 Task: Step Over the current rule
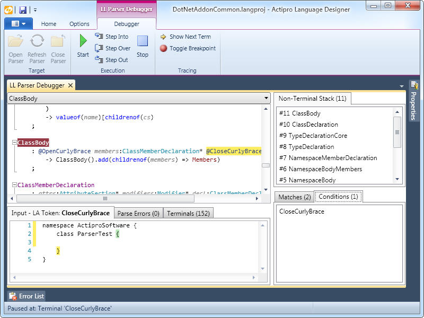tap(112, 48)
